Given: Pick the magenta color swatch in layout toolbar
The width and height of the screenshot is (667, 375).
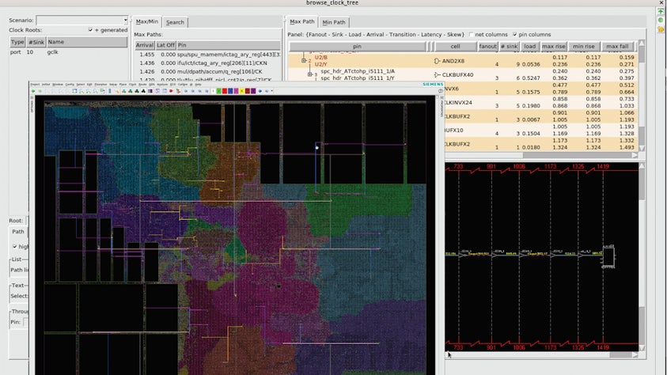Looking at the screenshot, I should (x=236, y=91).
